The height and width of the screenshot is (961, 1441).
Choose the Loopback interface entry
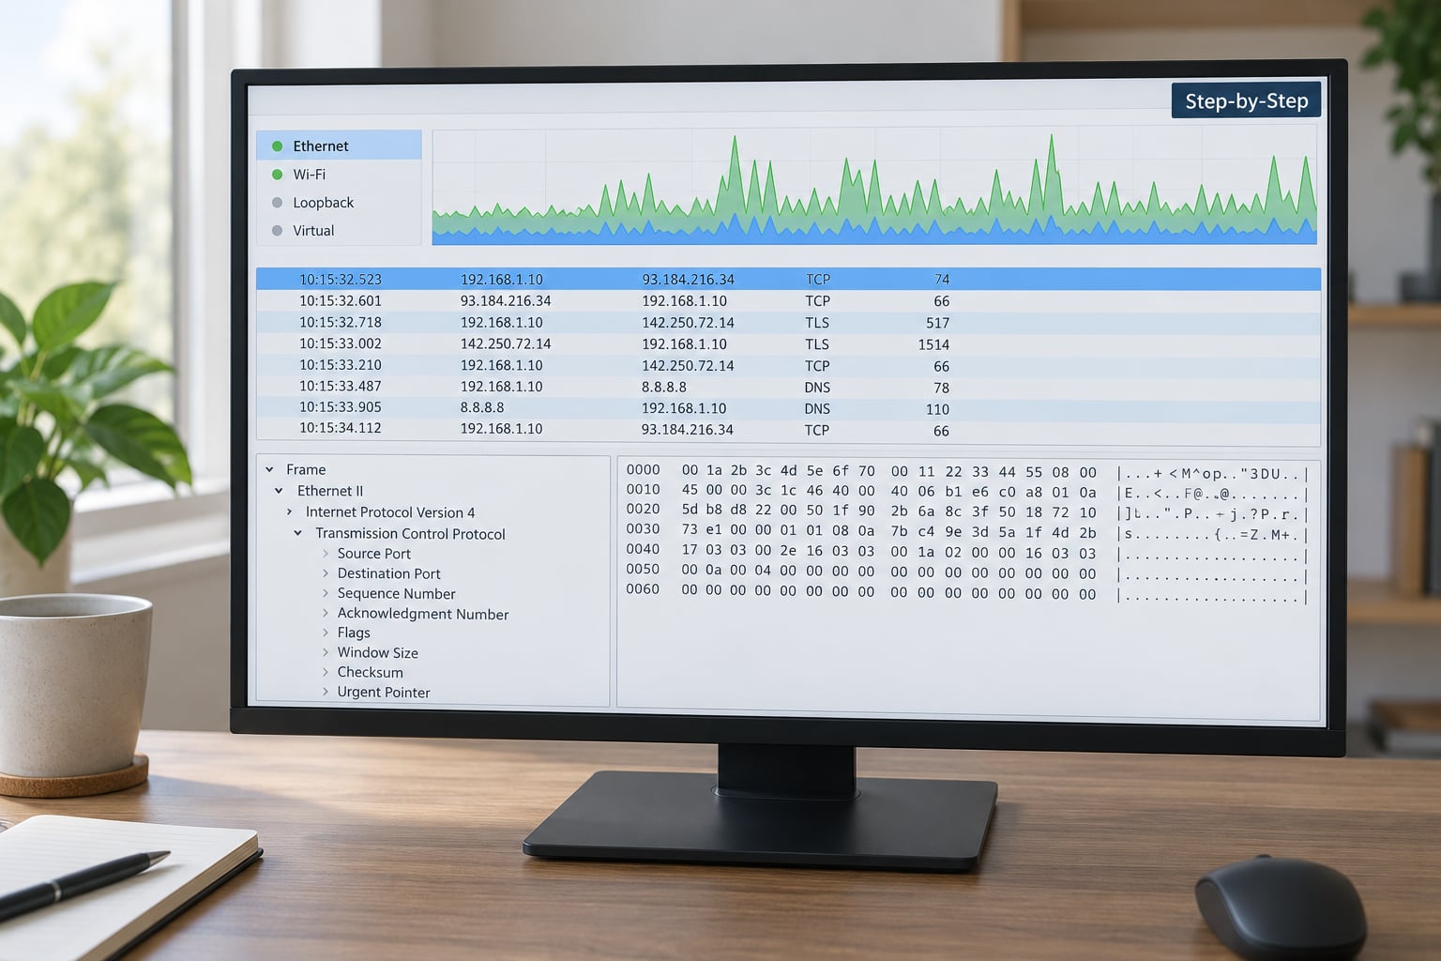[x=339, y=203]
